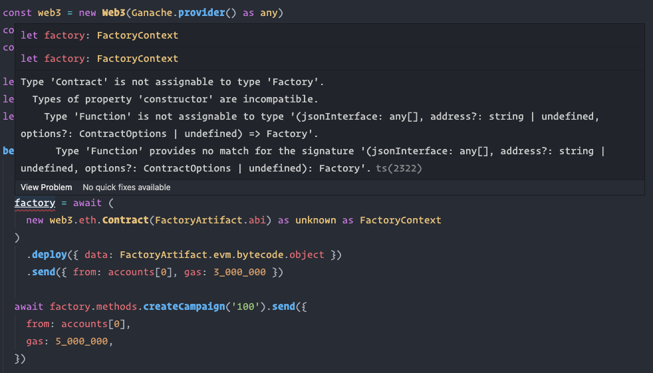Select the 'No quick fixes available' text
Screen dimensions: 653x373
coord(126,187)
